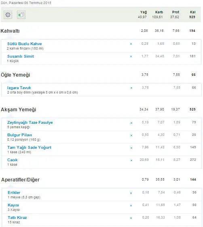Click the Kayısı food link
Image resolution: width=203 pixels, height=227 pixels.
point(13,205)
